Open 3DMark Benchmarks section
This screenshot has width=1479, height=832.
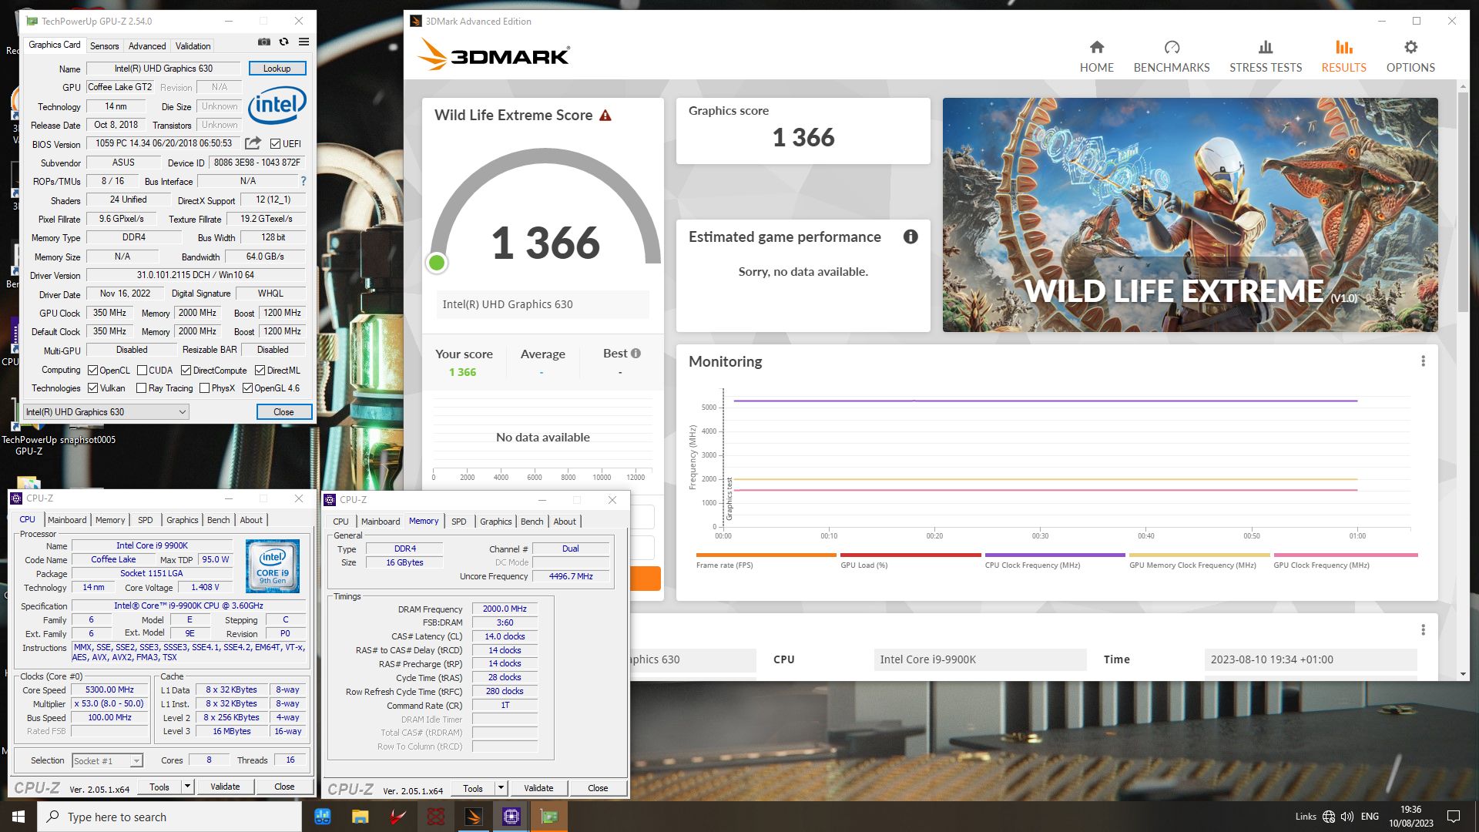(1171, 57)
